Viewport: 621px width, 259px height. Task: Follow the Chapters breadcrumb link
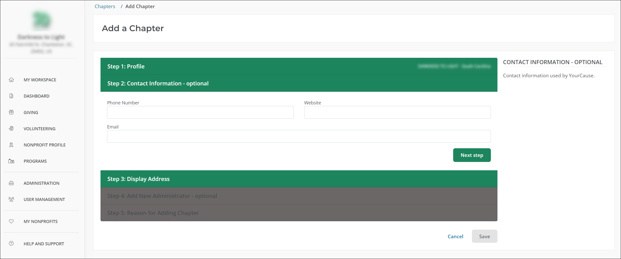click(x=105, y=6)
